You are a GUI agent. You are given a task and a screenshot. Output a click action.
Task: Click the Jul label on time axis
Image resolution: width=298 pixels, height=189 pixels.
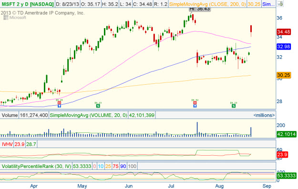pyautogui.click(x=171, y=186)
